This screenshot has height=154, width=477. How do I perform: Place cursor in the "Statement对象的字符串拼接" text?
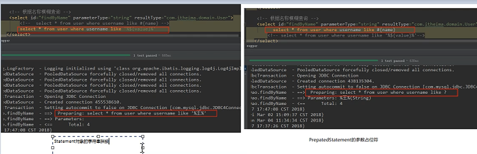click(81, 141)
